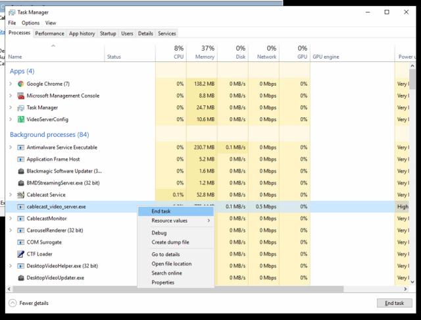Image resolution: width=421 pixels, height=320 pixels.
Task: Expand the VideoServerConfig entry
Action: coord(11,119)
